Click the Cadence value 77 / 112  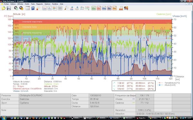(x=145, y=103)
